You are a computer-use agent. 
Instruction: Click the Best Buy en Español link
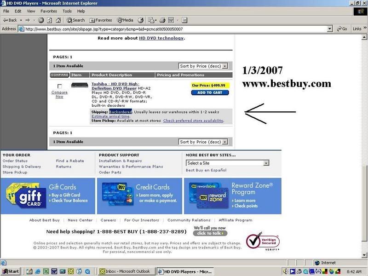[206, 170]
